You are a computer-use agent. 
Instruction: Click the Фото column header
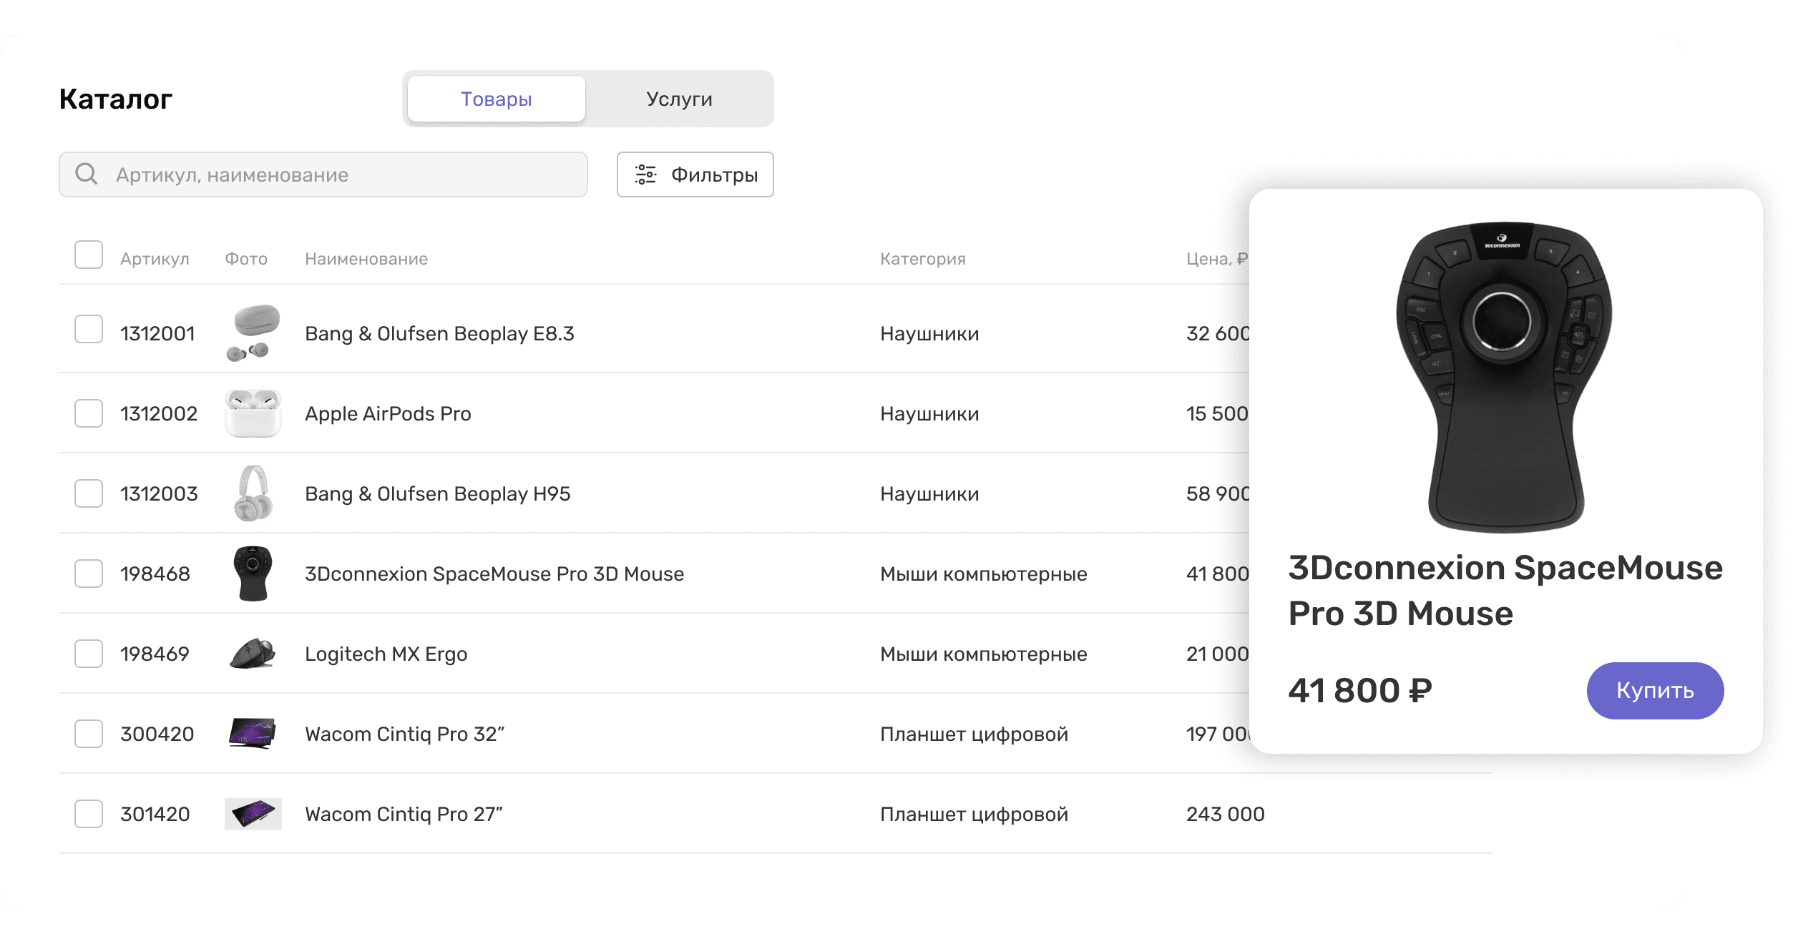246,259
